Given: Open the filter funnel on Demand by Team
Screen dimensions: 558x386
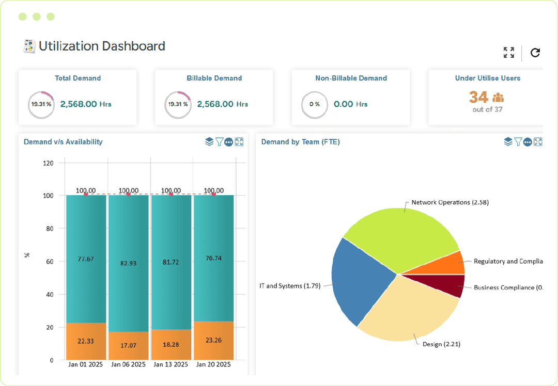Looking at the screenshot, I should click(517, 141).
